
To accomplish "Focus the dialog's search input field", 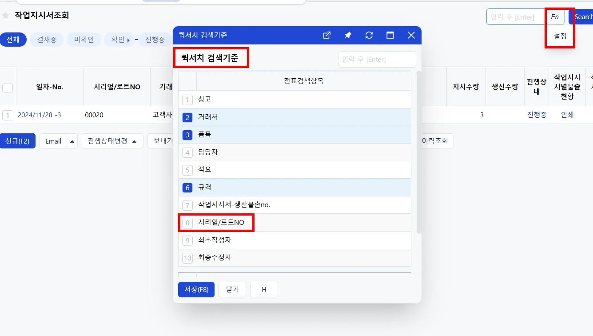I will 377,60.
